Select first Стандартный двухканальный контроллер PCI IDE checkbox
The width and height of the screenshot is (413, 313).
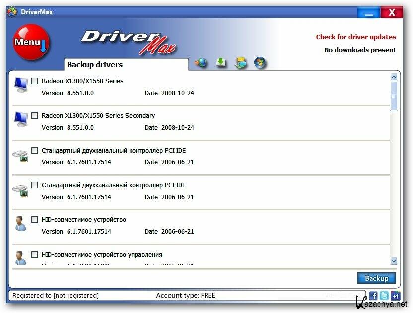pyautogui.click(x=34, y=150)
